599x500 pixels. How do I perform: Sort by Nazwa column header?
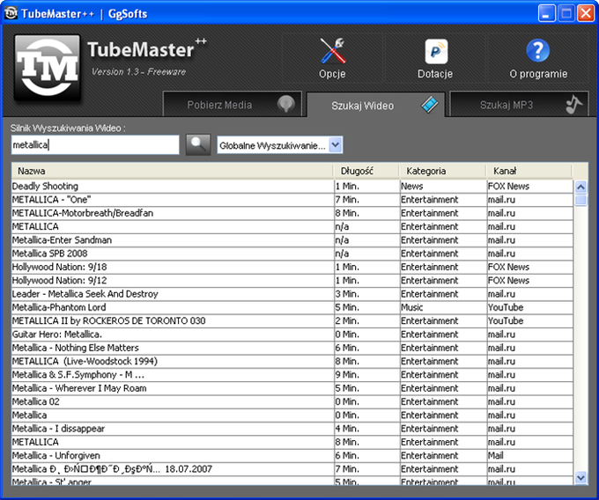pyautogui.click(x=172, y=171)
